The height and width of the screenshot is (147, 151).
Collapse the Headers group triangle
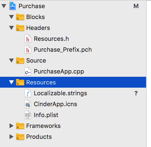pyautogui.click(x=11, y=28)
